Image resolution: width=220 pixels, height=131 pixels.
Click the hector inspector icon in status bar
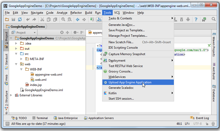tap(213, 124)
